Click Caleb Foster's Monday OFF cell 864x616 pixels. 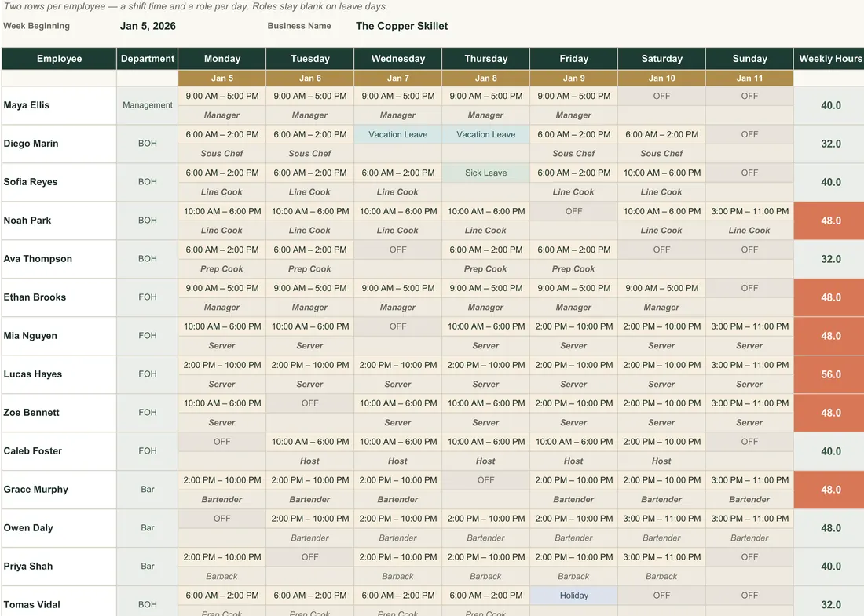222,442
